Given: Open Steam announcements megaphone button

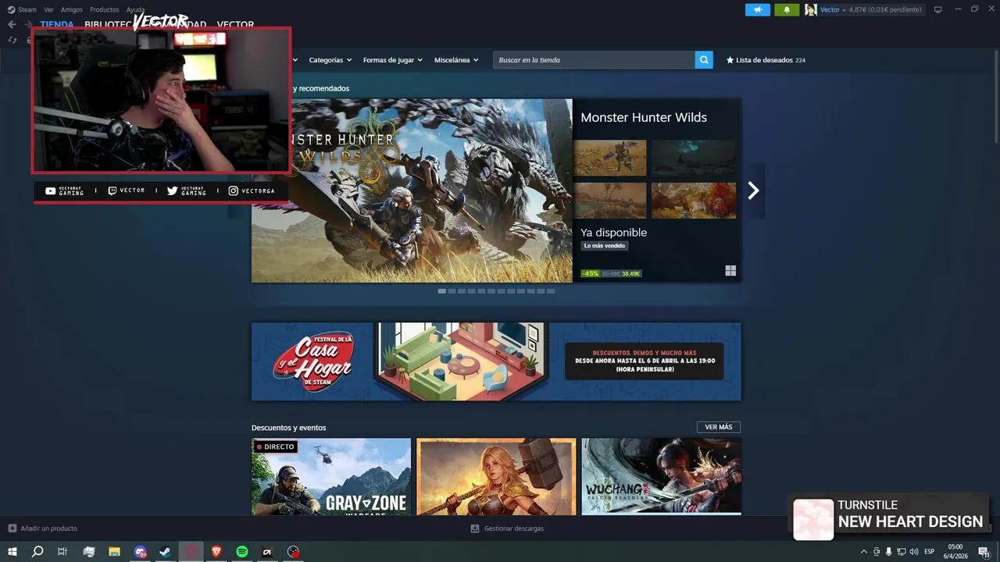Looking at the screenshot, I should click(x=757, y=9).
